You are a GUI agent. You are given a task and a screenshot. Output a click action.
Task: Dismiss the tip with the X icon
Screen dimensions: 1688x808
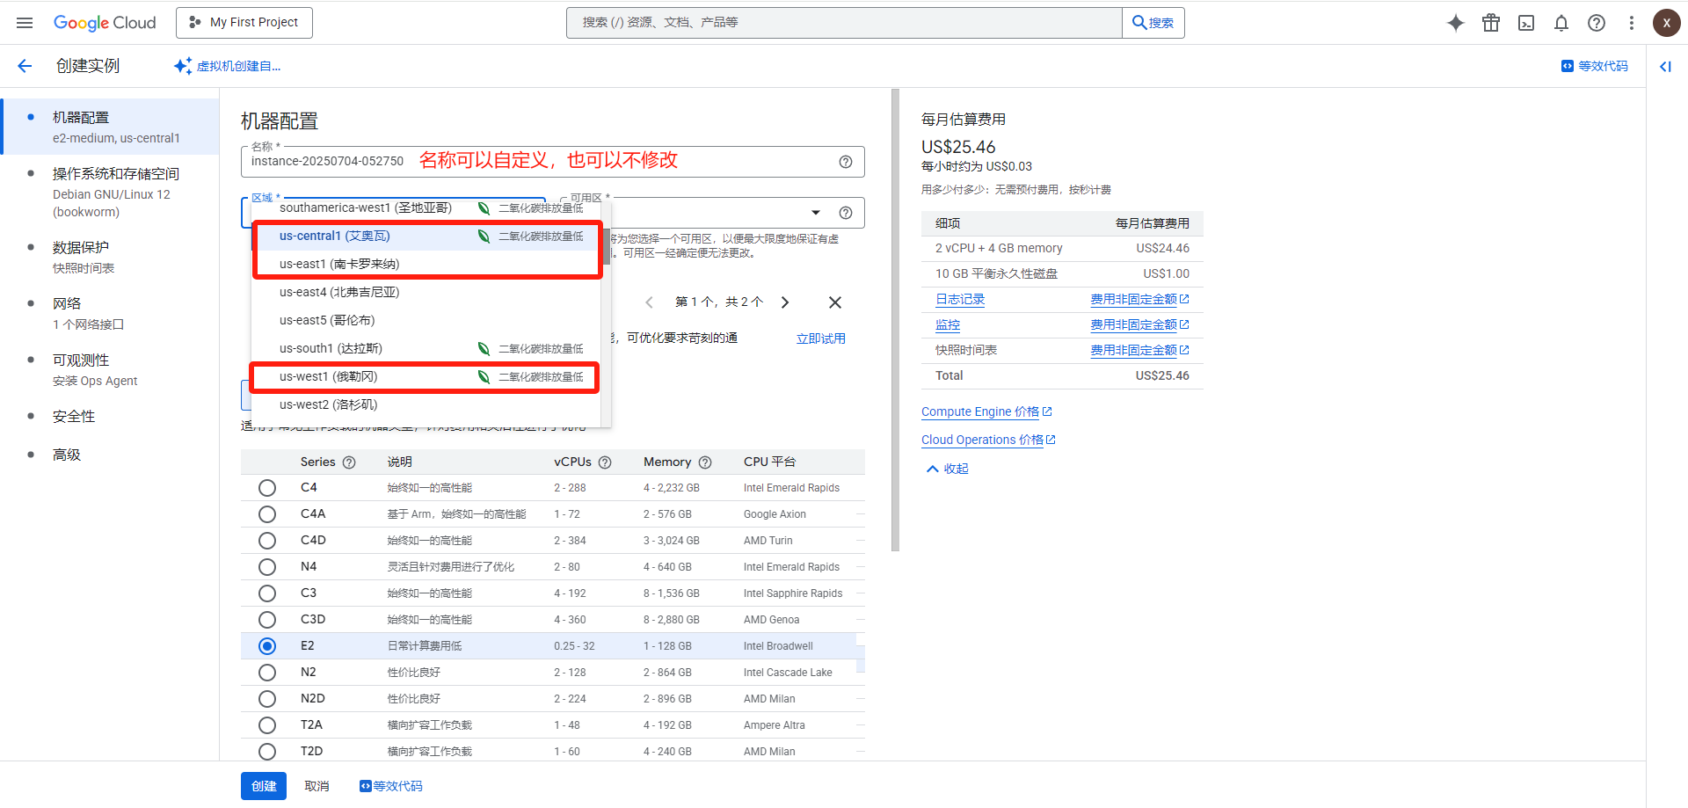click(x=835, y=302)
